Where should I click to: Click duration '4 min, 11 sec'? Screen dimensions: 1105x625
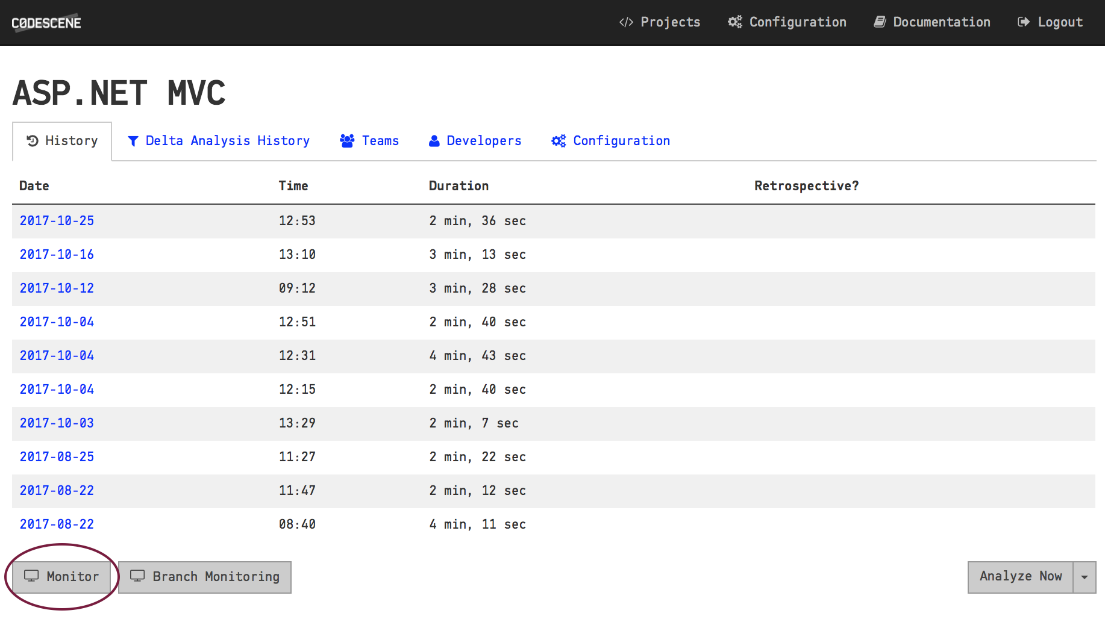click(477, 524)
